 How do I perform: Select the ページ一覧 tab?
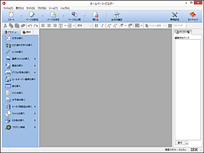point(183,32)
